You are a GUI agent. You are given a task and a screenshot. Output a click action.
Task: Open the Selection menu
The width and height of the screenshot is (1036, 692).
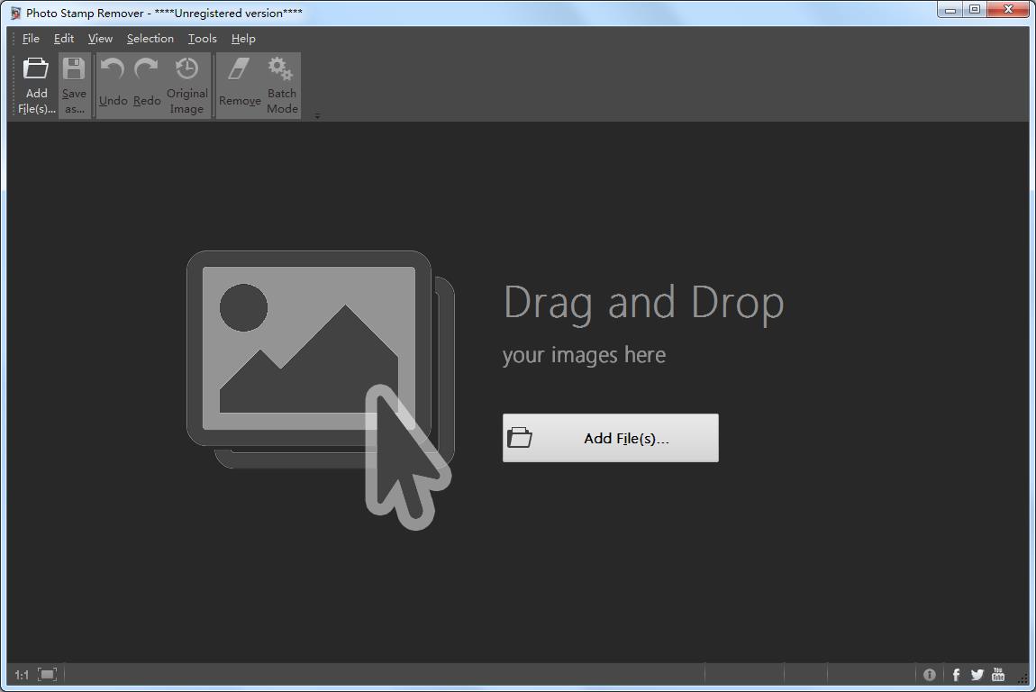pos(150,39)
